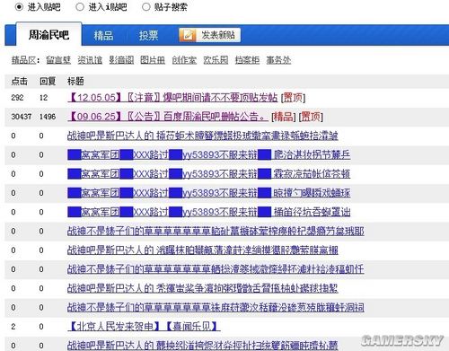Screen dimensions: 449x351
Task: Open the 影音阁 section link
Action: pyautogui.click(x=121, y=60)
